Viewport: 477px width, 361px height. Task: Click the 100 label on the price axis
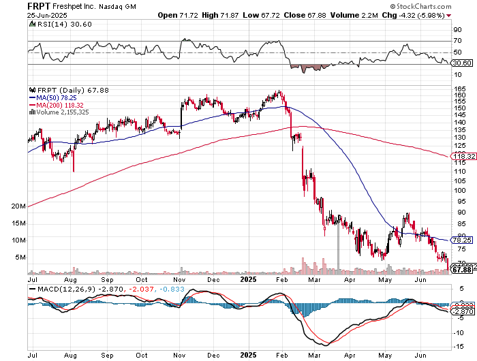click(x=459, y=191)
